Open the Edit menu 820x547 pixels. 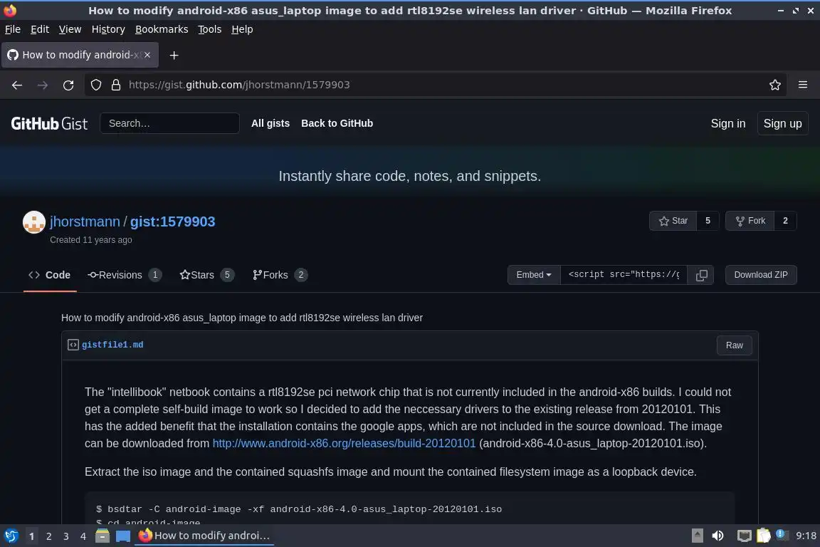click(40, 29)
